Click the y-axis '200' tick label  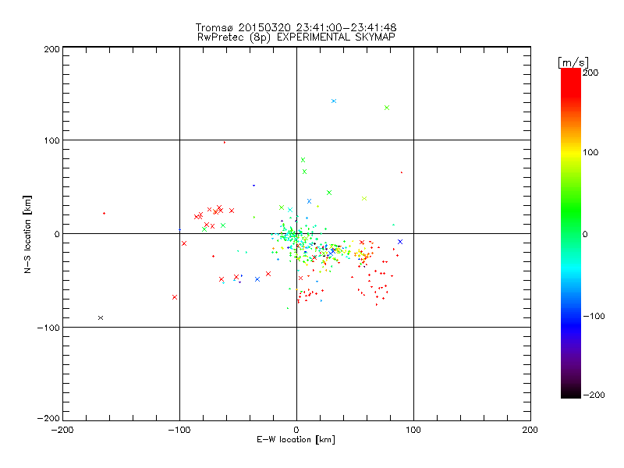coord(51,49)
